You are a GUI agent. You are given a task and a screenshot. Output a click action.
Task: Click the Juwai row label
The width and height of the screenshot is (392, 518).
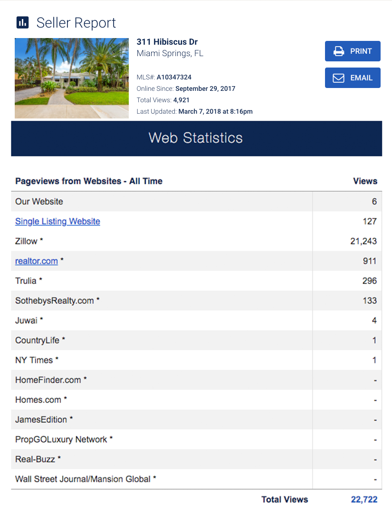pyautogui.click(x=29, y=321)
